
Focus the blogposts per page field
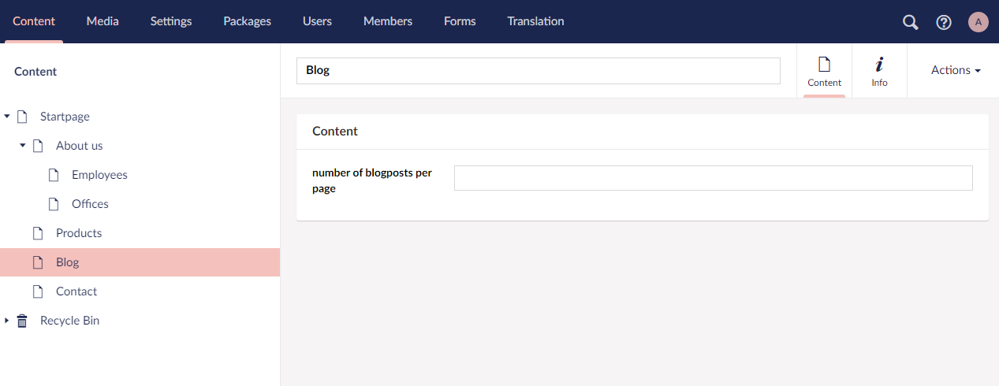click(x=714, y=178)
